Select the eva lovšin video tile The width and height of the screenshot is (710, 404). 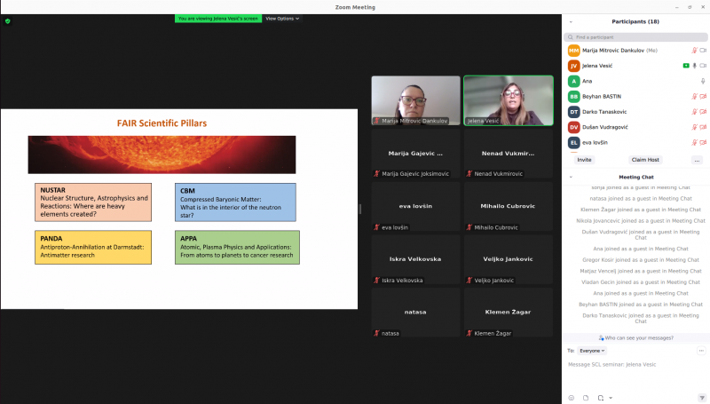tap(415, 207)
